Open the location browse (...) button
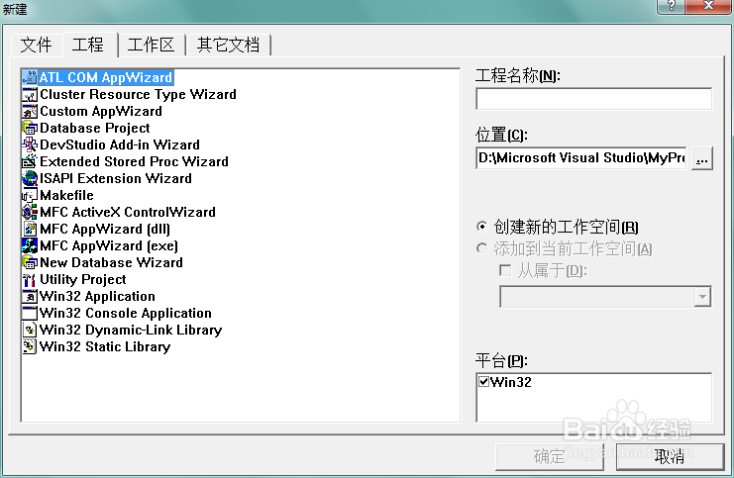 701,158
